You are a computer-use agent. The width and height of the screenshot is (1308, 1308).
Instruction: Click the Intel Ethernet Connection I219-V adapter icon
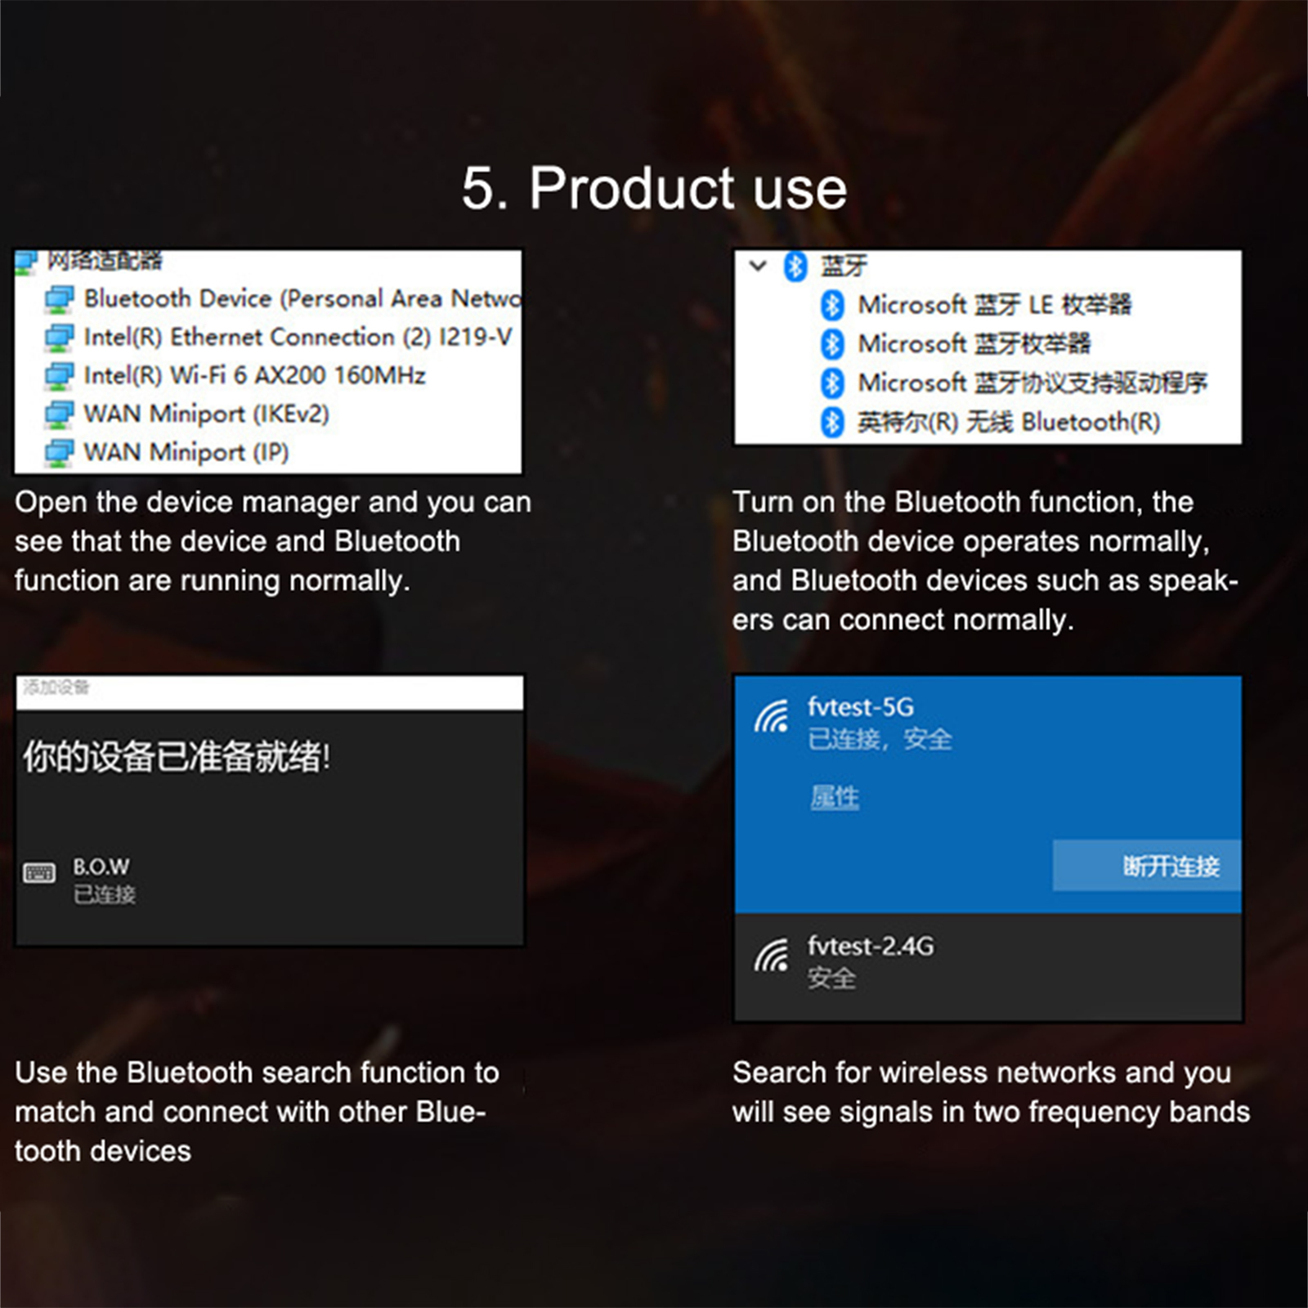pyautogui.click(x=60, y=338)
